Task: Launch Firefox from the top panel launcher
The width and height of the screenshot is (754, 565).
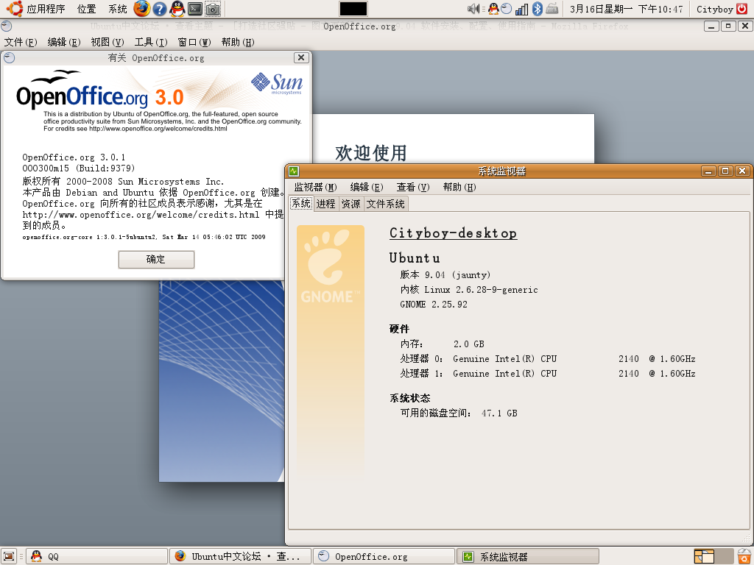Action: [141, 9]
